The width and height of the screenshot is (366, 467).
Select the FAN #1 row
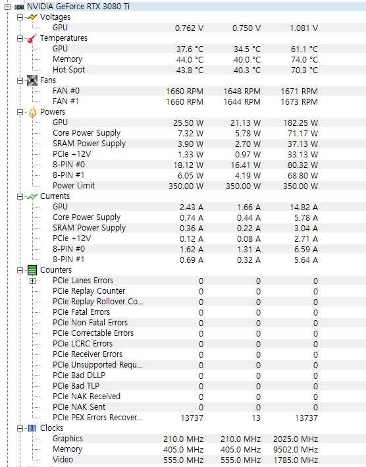click(x=209, y=101)
